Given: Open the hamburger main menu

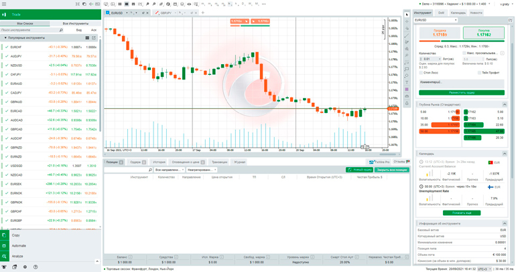Looking at the screenshot, I should point(4,4).
